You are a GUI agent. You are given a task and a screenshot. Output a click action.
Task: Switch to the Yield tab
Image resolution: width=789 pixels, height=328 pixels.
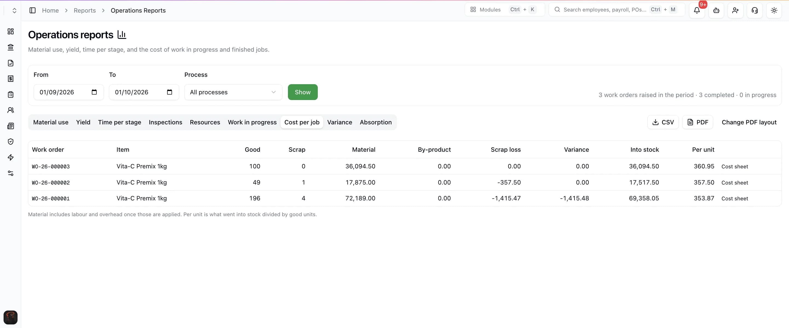coord(83,122)
